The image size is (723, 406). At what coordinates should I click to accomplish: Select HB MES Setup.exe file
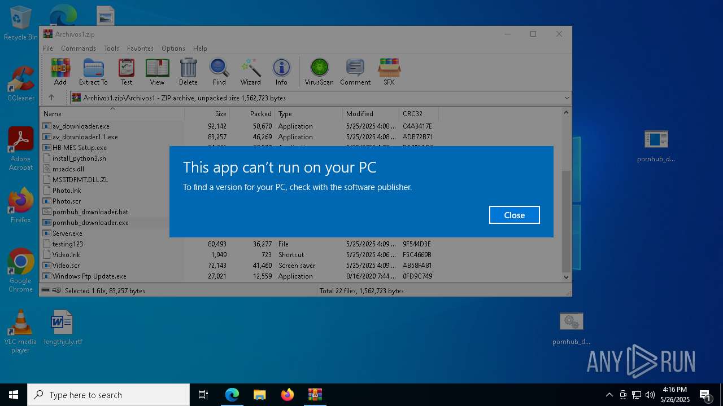pyautogui.click(x=79, y=148)
